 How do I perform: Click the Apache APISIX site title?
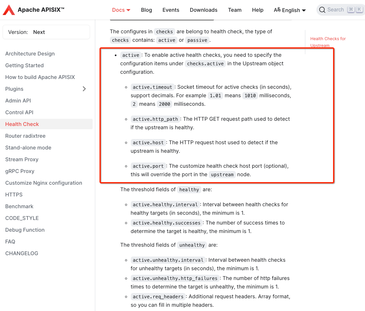tap(41, 9)
